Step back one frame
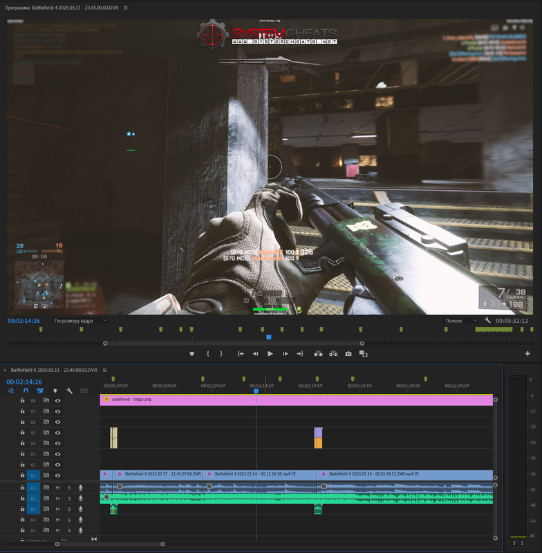Viewport: 542px width, 553px height. pyautogui.click(x=256, y=354)
